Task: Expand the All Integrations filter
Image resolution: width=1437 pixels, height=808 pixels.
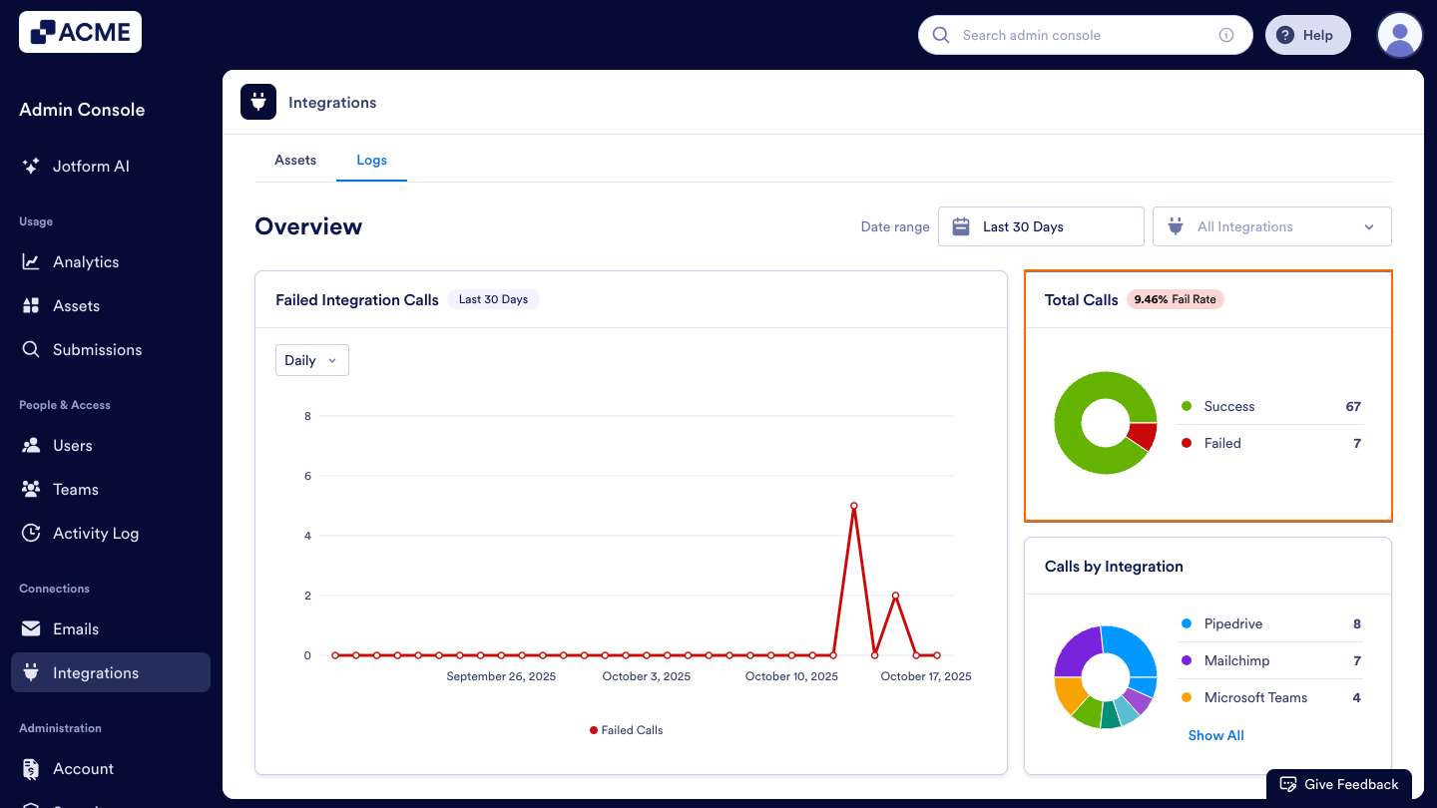Action: pyautogui.click(x=1271, y=226)
